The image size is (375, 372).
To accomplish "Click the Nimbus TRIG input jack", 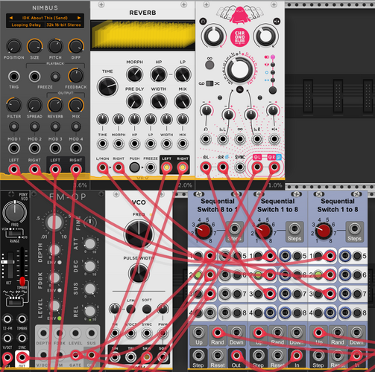I will point(14,77).
